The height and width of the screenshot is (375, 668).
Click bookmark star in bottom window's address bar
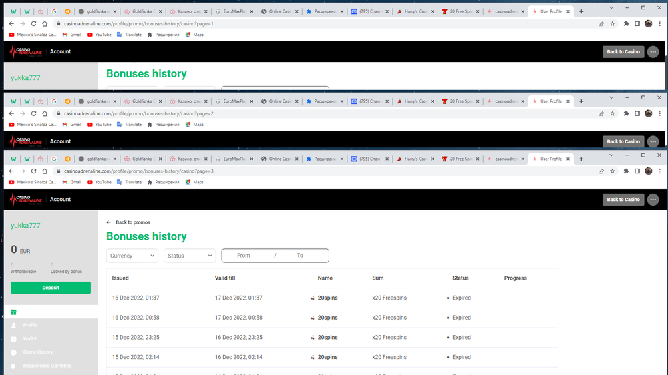(613, 171)
